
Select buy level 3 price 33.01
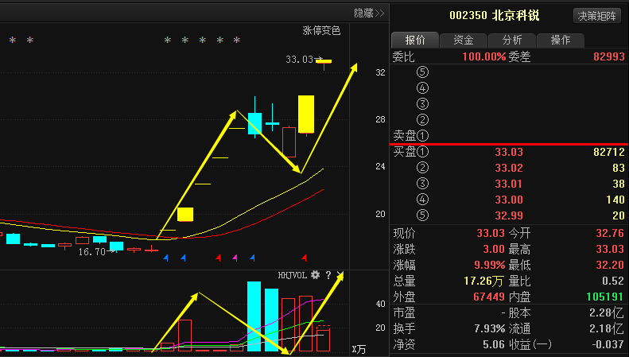[x=509, y=184]
